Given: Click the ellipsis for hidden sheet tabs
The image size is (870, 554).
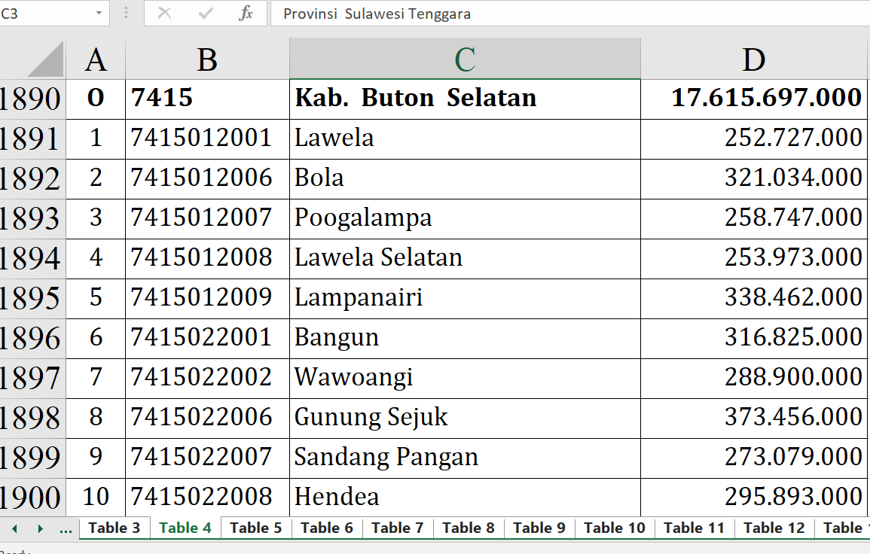Looking at the screenshot, I should pos(66,528).
